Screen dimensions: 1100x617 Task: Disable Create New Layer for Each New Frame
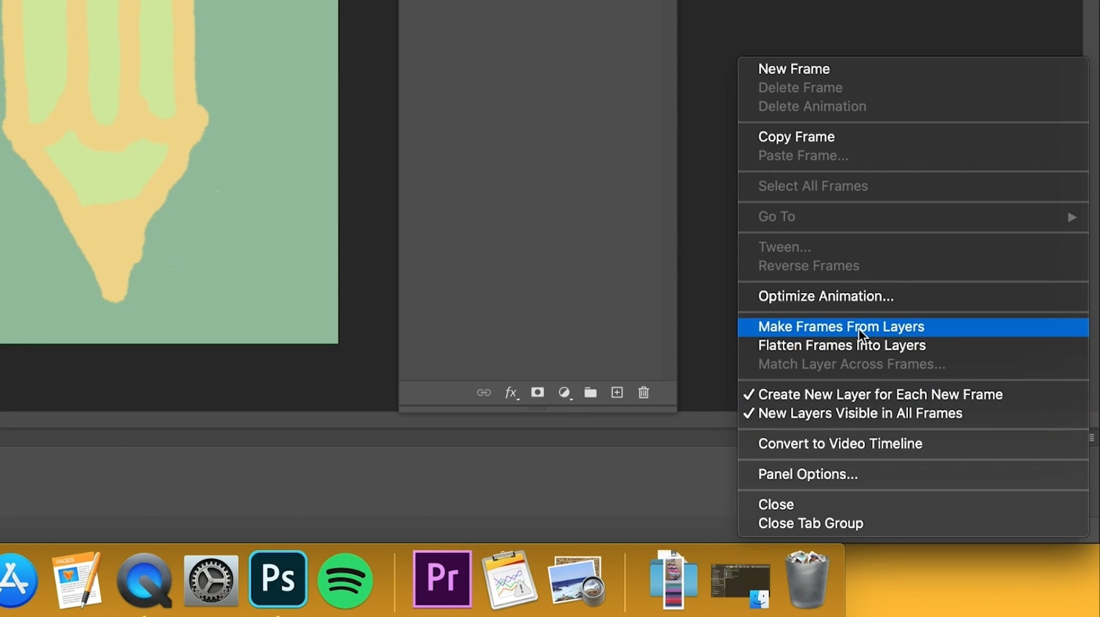tap(880, 395)
